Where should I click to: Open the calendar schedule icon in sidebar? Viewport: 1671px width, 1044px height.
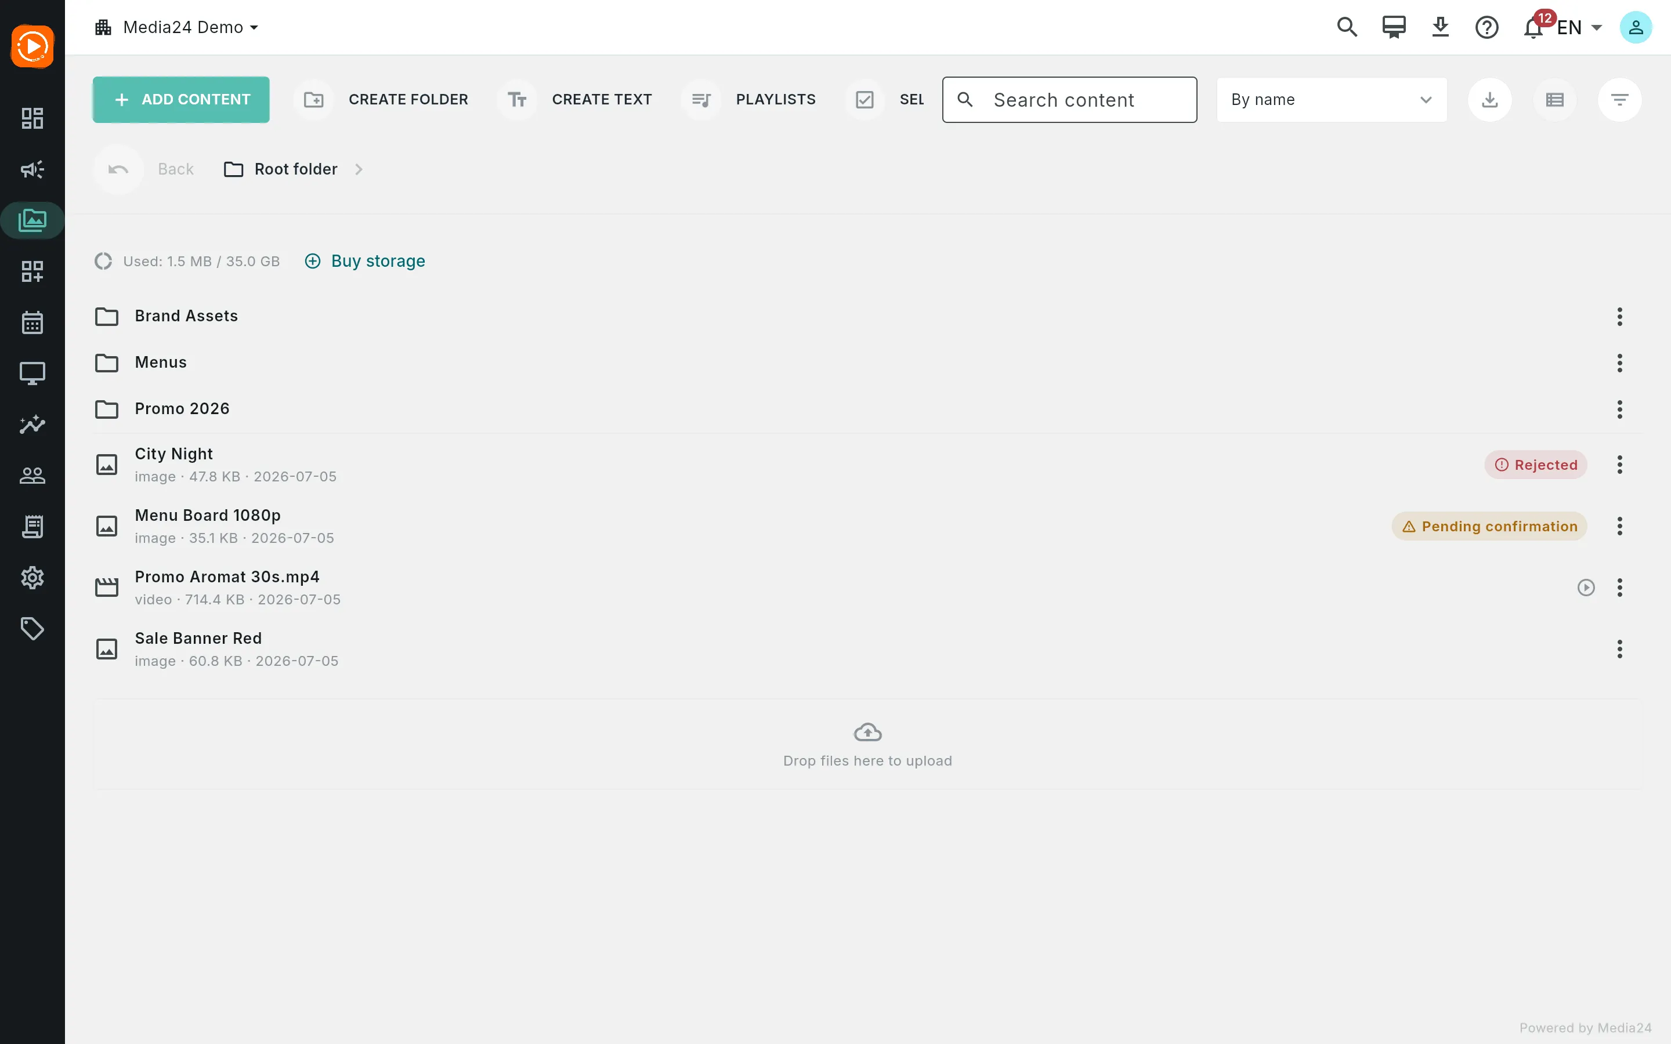pyautogui.click(x=32, y=322)
